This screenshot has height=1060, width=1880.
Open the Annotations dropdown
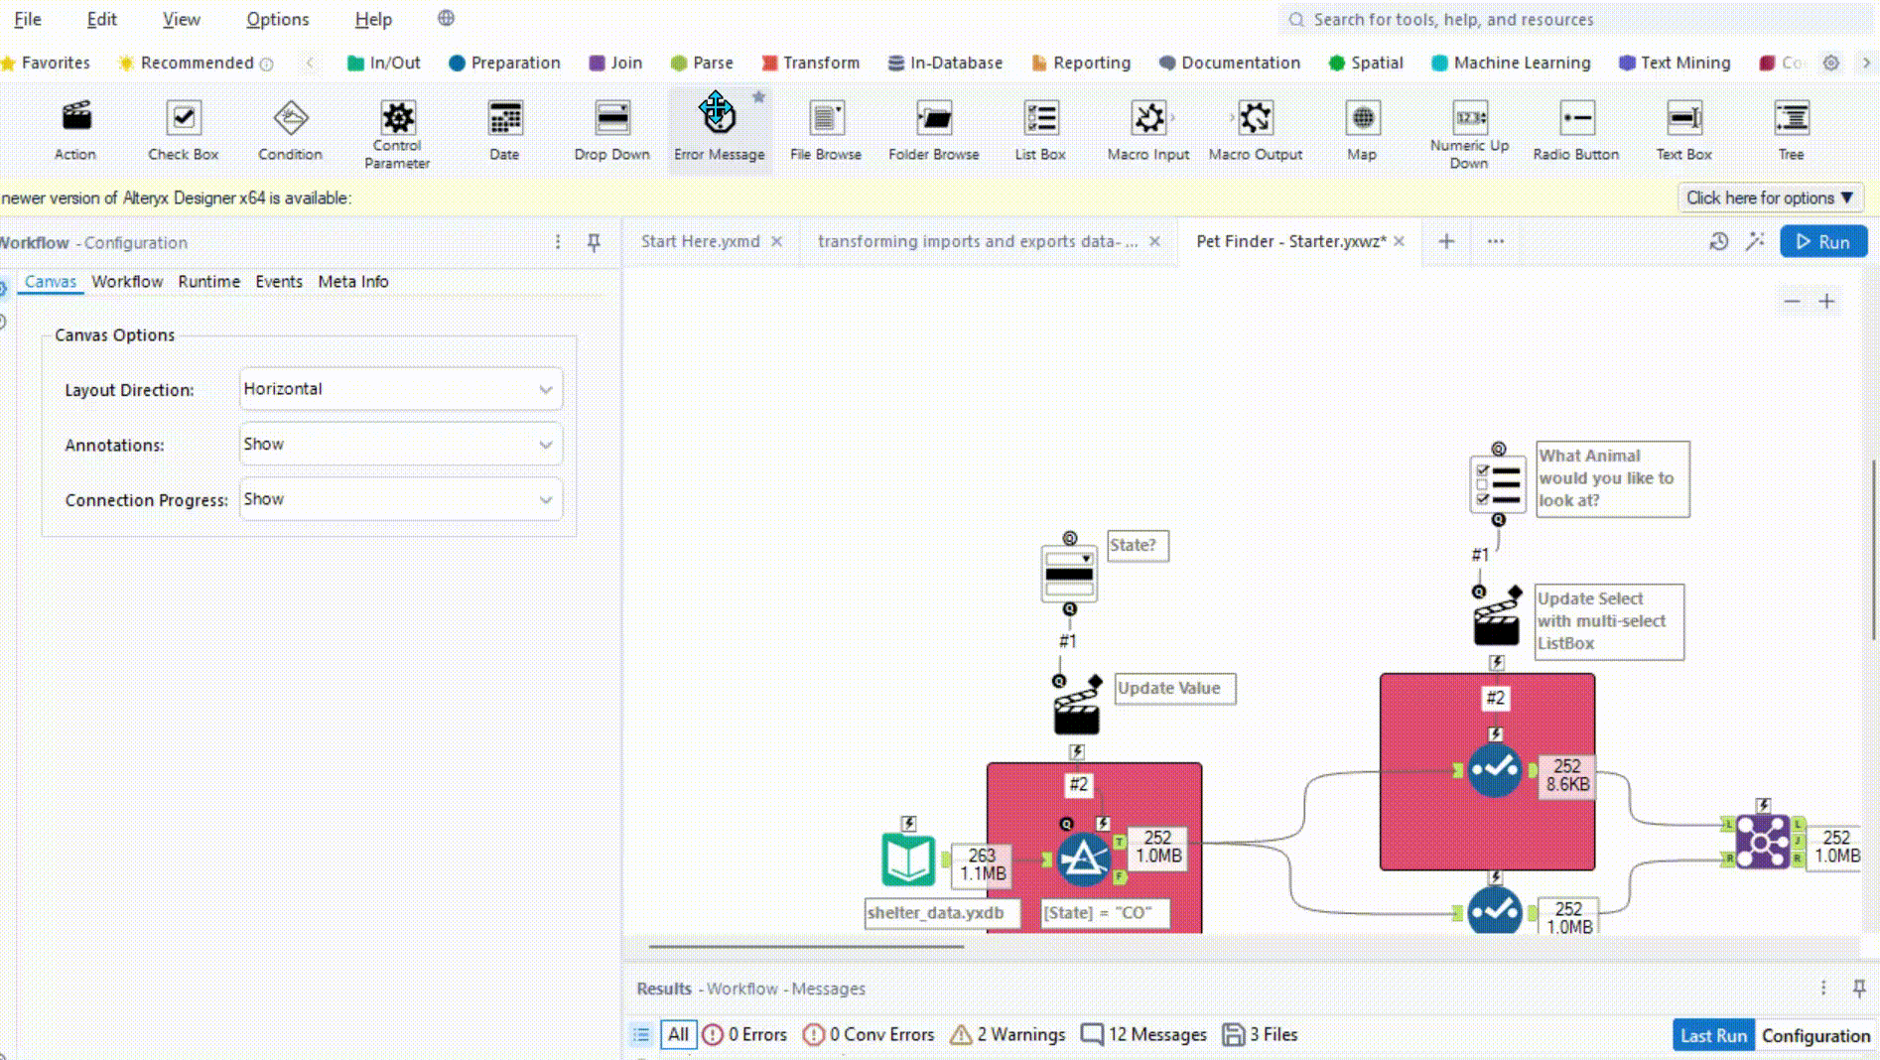pos(401,445)
